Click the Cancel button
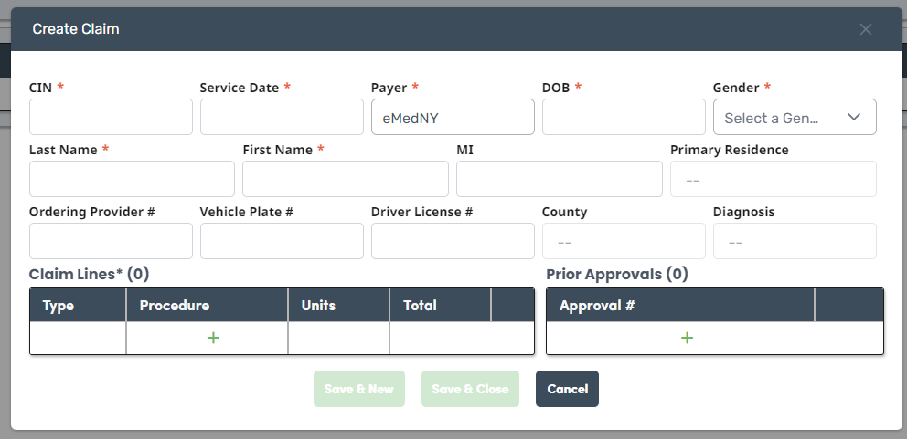This screenshot has width=907, height=439. pyautogui.click(x=567, y=389)
